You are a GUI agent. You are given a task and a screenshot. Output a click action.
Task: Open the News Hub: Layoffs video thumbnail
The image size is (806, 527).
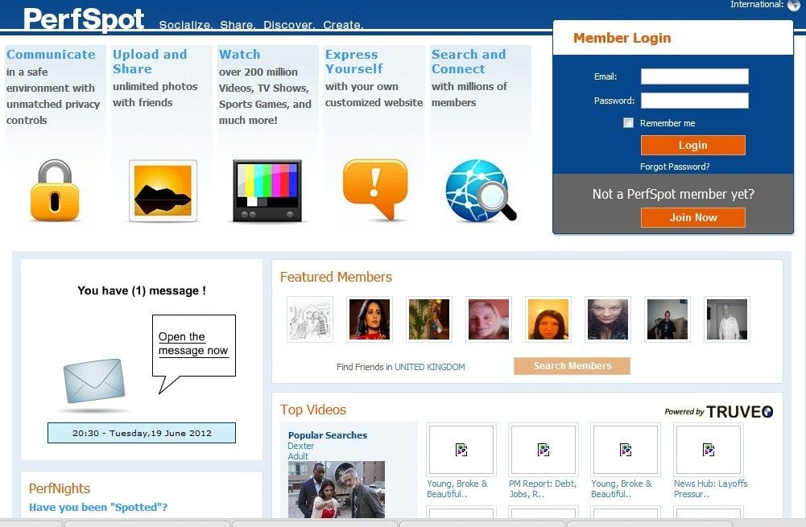click(709, 450)
